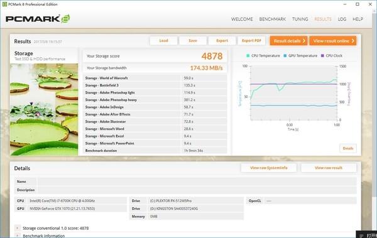Toggle CPU Clock legend swatch
The height and width of the screenshot is (238, 377).
click(322, 55)
